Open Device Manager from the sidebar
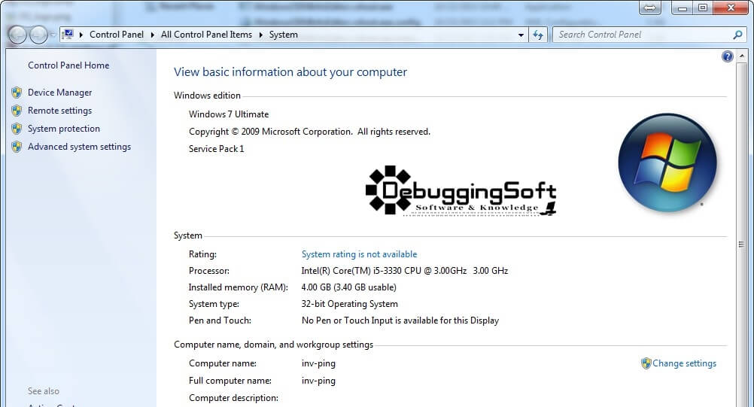The image size is (754, 407). 59,93
